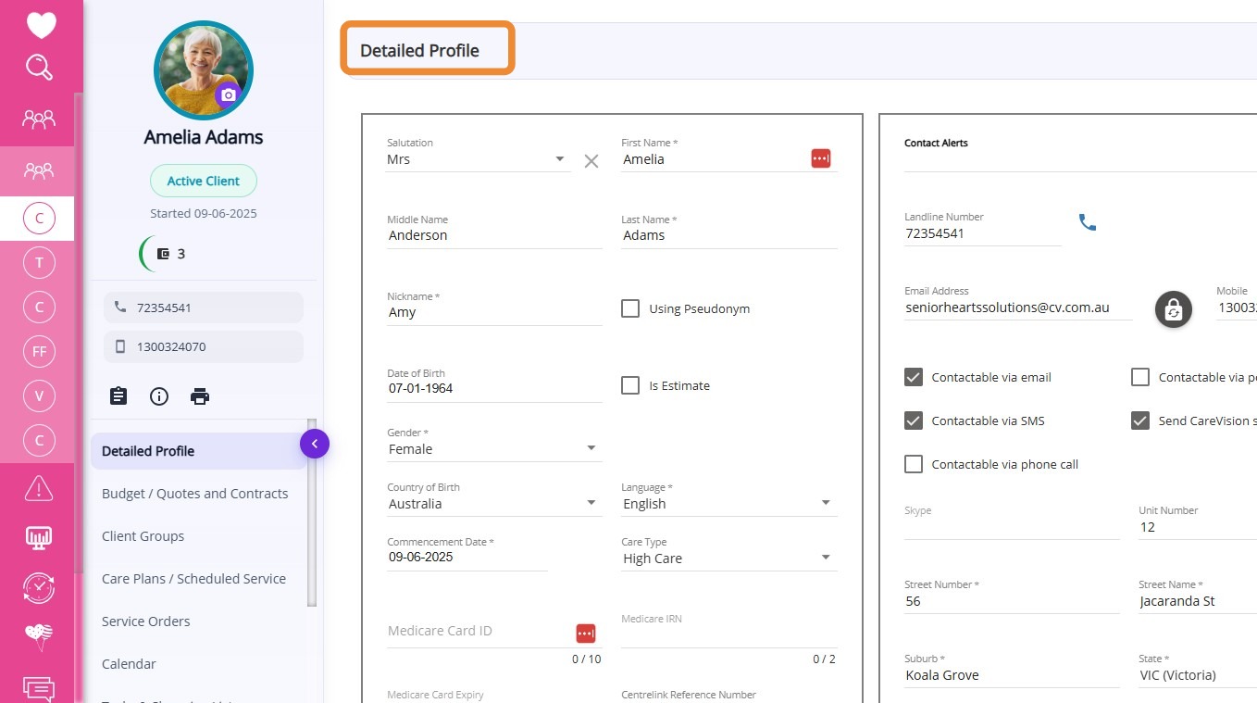Open the alerts warning triangle icon
The width and height of the screenshot is (1257, 703).
39,487
